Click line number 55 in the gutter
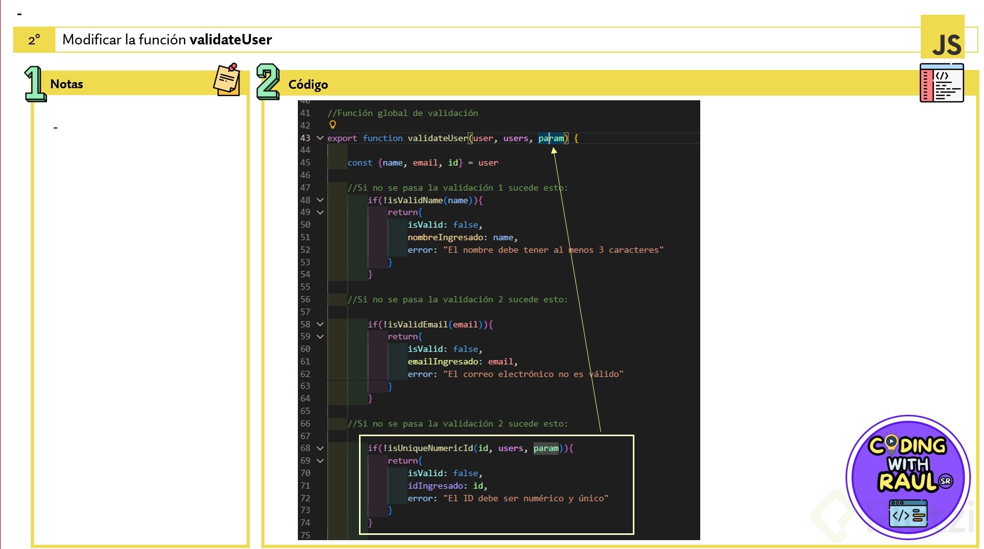 (305, 287)
